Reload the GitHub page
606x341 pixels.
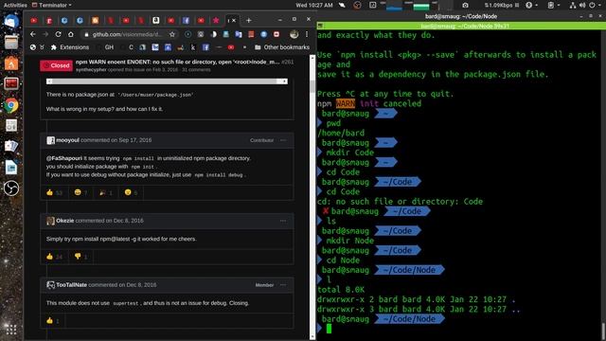58,34
